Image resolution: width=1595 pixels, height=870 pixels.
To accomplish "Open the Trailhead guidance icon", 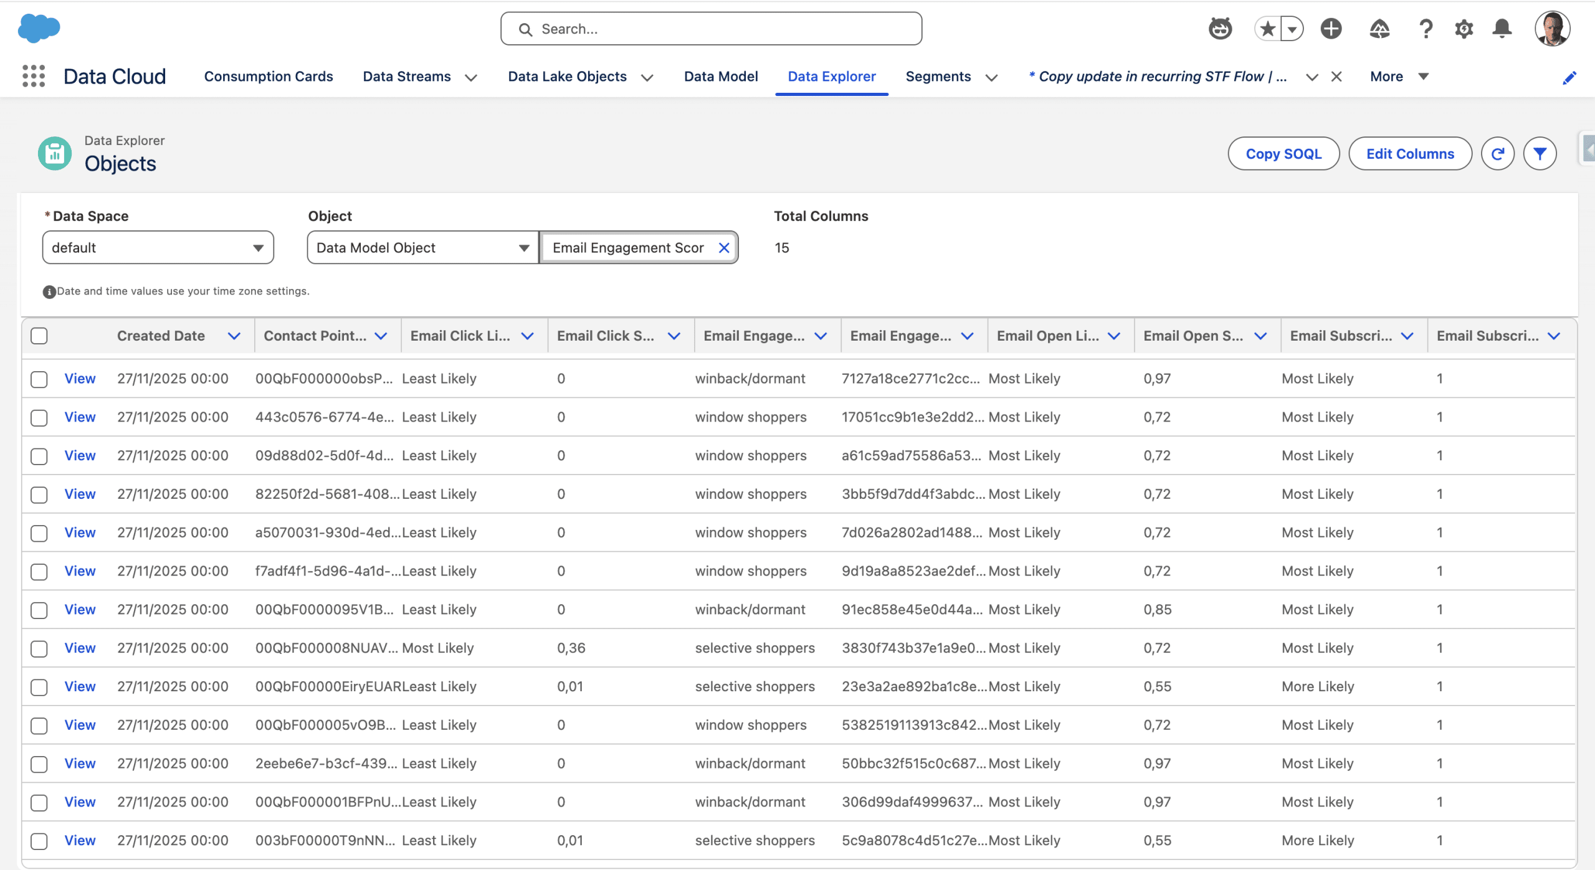I will pos(1379,29).
